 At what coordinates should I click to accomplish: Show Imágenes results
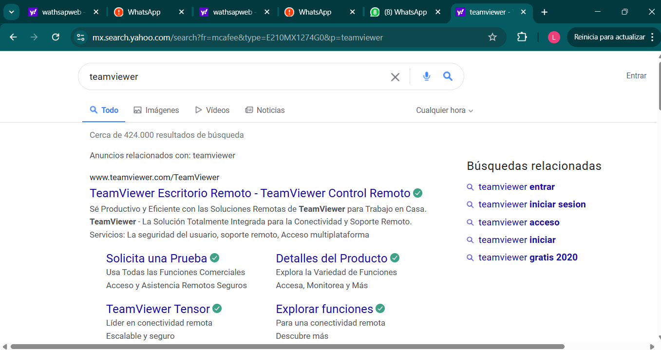[156, 111]
